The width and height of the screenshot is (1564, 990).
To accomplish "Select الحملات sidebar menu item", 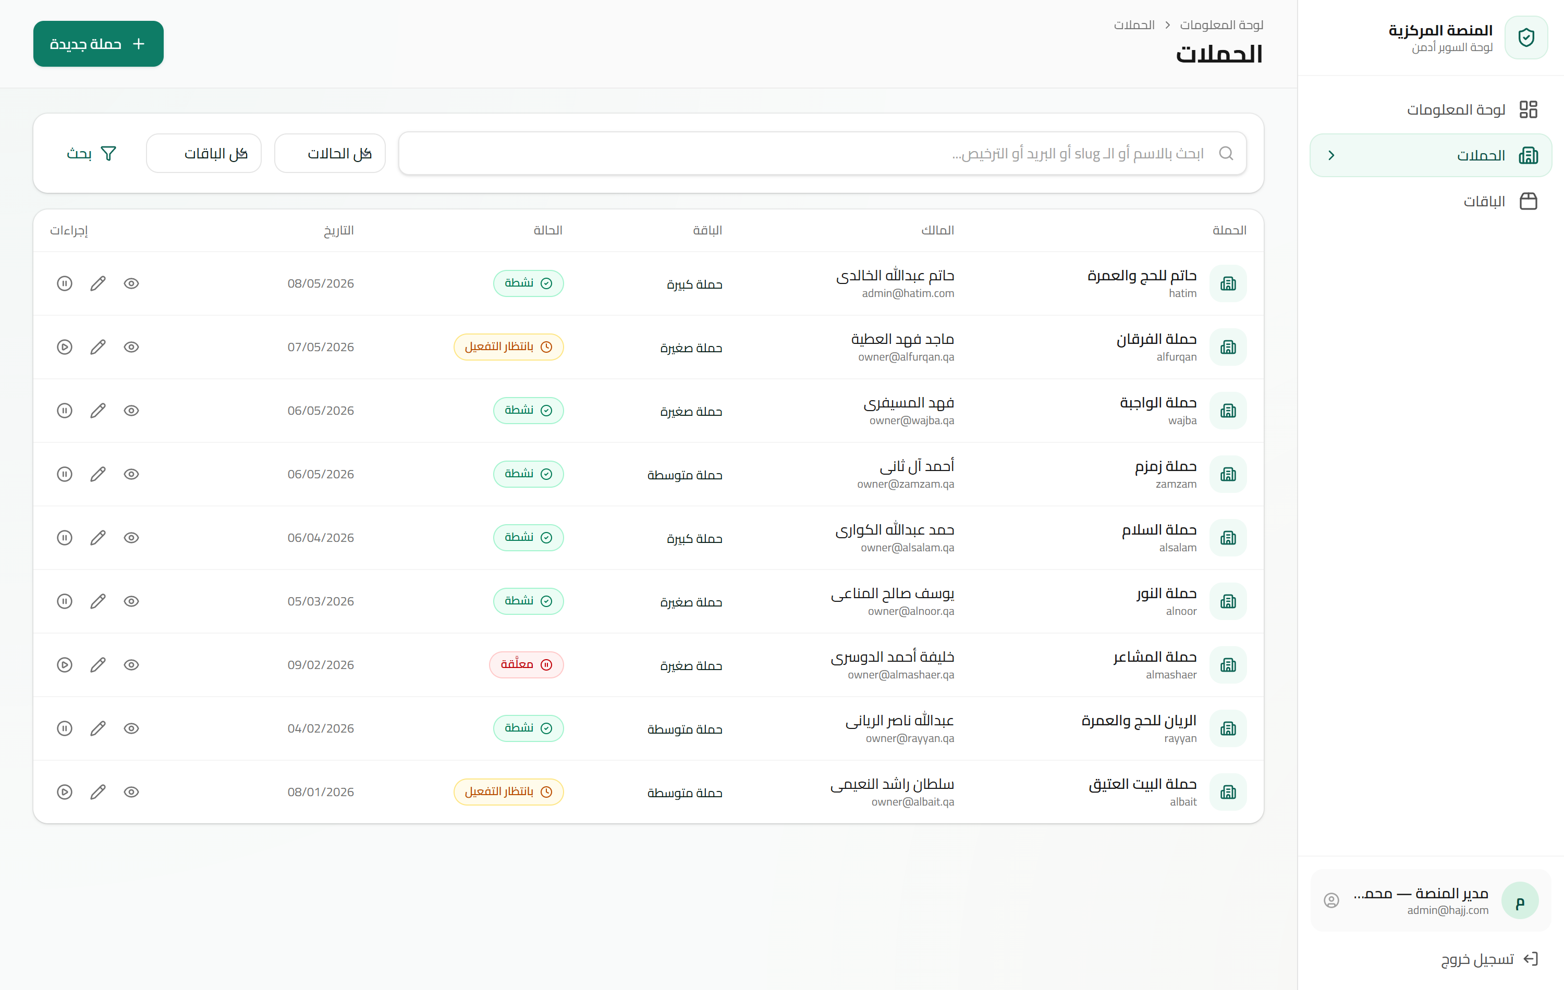I will click(1431, 156).
